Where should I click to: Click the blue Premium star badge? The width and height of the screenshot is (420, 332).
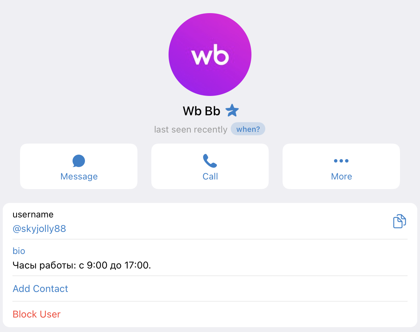(x=232, y=111)
